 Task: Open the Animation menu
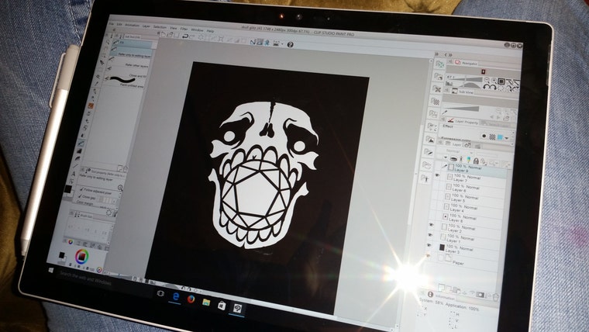click(x=132, y=25)
